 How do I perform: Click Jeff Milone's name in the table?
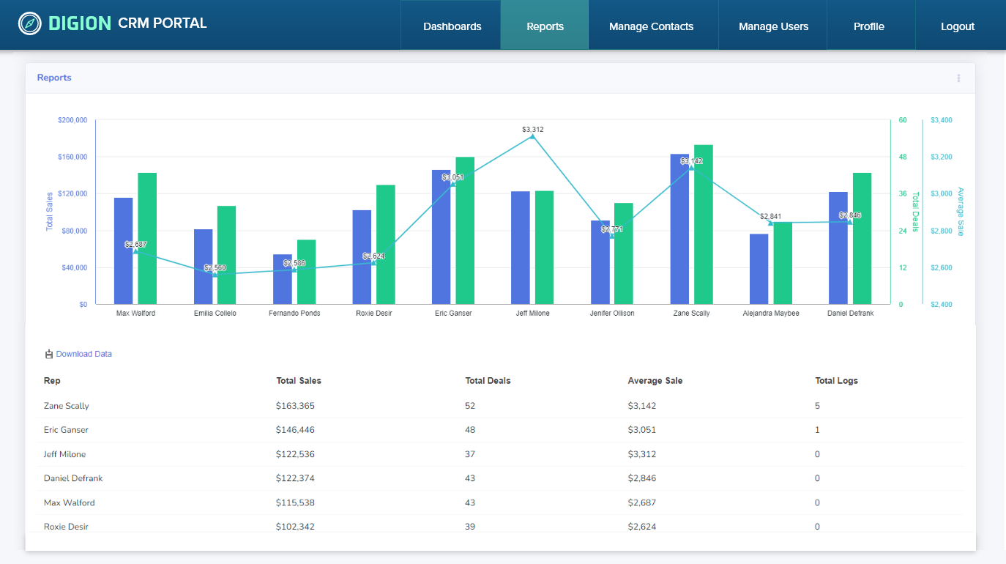(x=66, y=453)
